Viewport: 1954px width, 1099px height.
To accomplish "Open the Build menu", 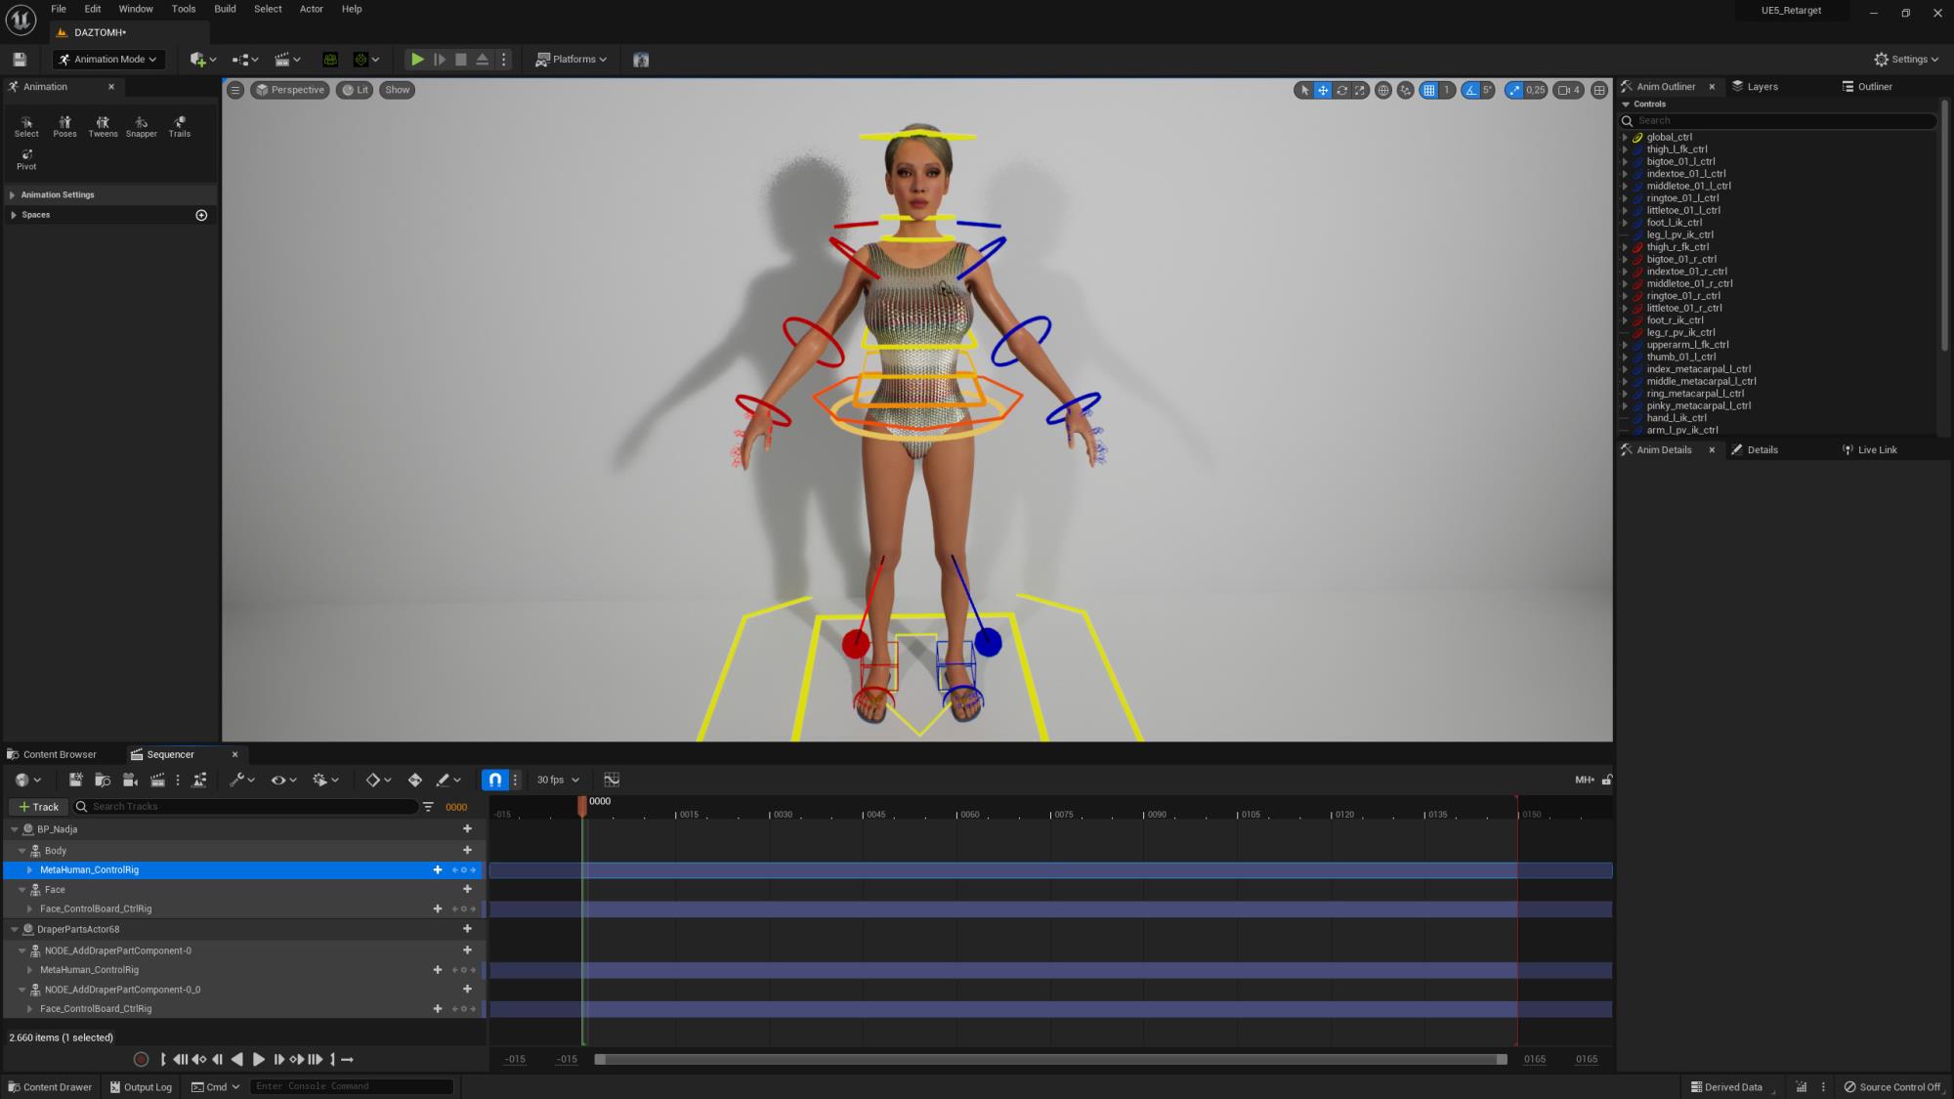I will [x=225, y=9].
